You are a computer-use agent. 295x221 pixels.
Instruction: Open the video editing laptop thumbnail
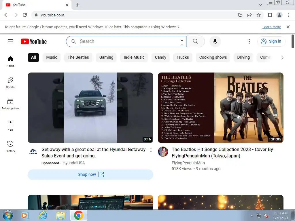pos(90,202)
